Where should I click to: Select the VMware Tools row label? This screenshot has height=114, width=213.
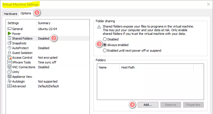tap(21, 62)
